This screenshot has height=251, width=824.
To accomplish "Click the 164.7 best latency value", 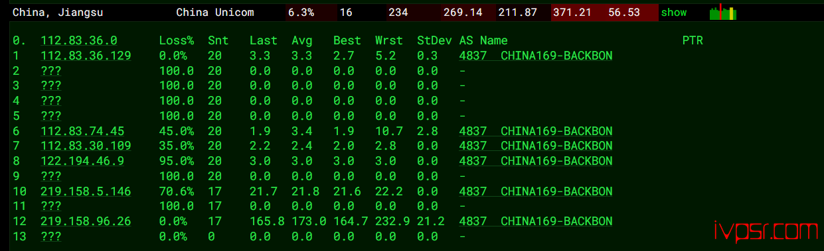I will [351, 222].
